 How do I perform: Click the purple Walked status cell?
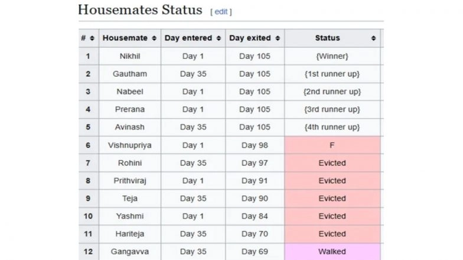[x=332, y=251]
